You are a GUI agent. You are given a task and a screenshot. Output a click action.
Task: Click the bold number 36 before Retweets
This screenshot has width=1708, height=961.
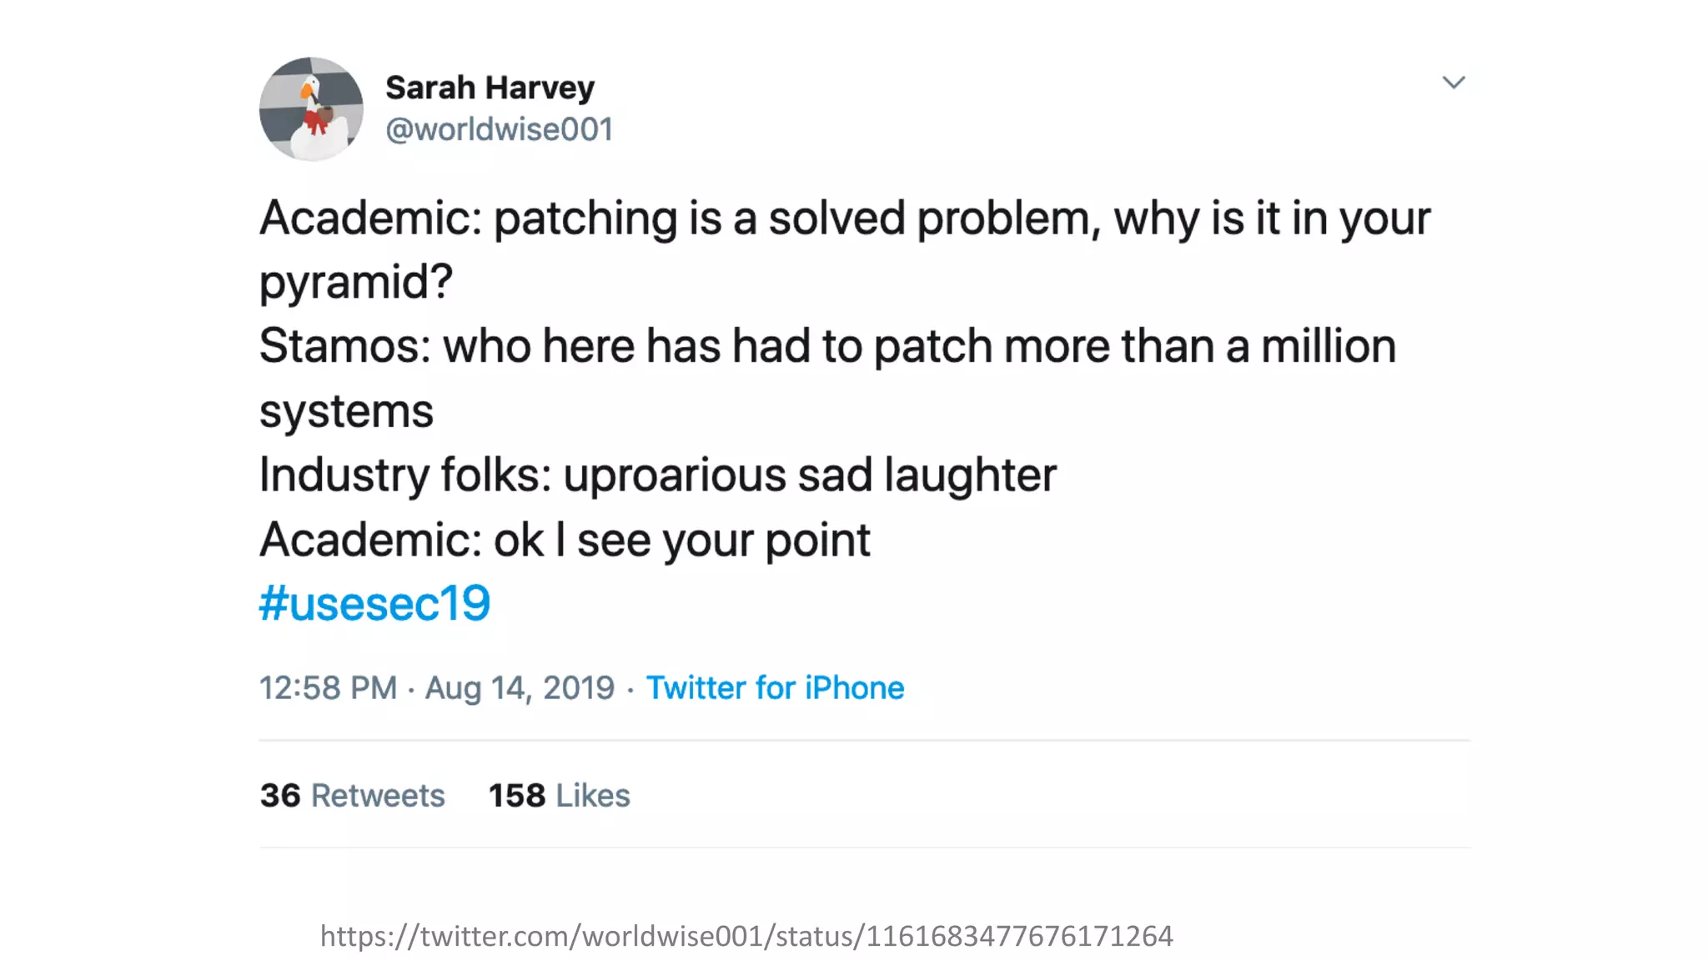pos(280,795)
